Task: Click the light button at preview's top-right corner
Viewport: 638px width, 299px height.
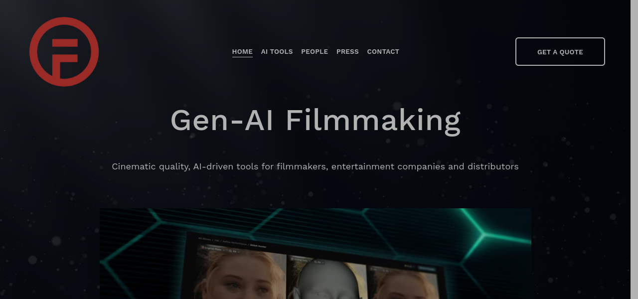Action: (427, 267)
